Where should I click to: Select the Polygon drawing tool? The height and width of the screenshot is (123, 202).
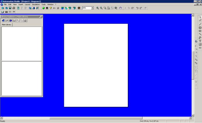200,38
